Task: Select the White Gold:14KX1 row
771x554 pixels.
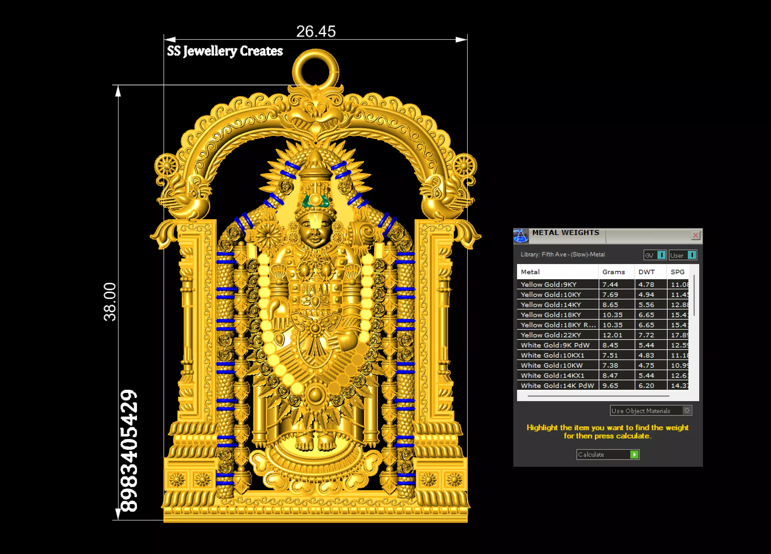Action: (603, 376)
